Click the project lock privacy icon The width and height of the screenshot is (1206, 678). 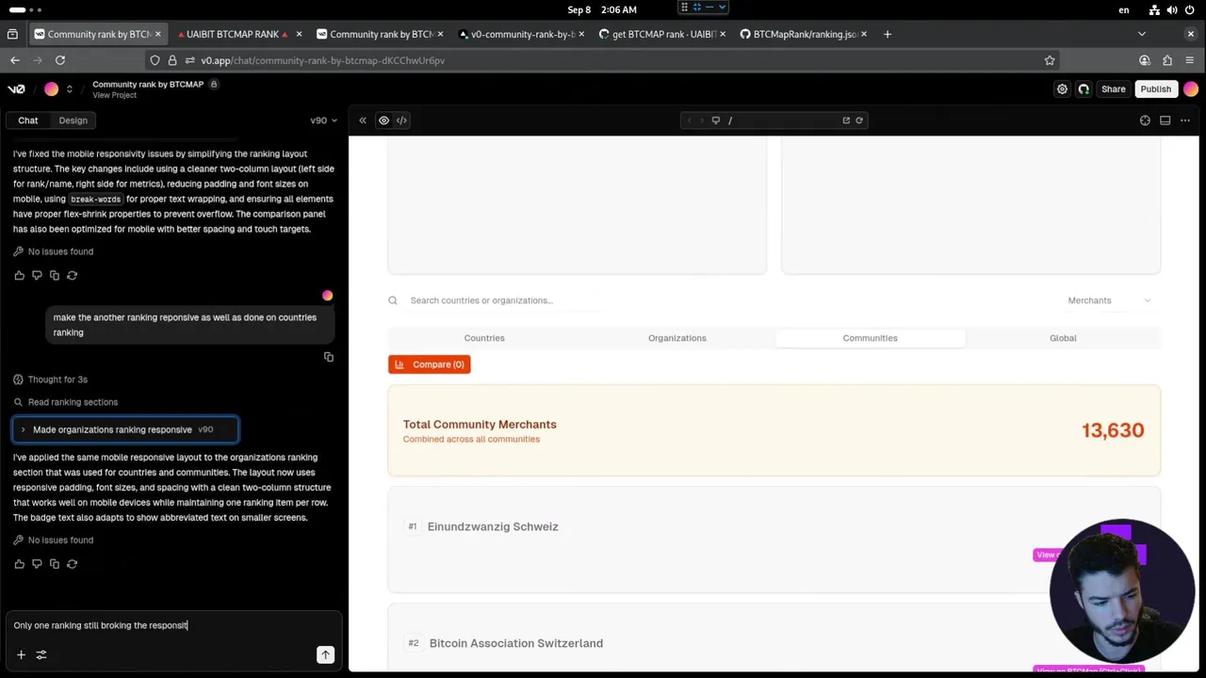214,84
